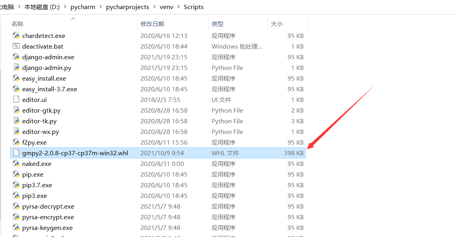The width and height of the screenshot is (456, 239).
Task: Click the editor.ui file icon
Action: 16,100
